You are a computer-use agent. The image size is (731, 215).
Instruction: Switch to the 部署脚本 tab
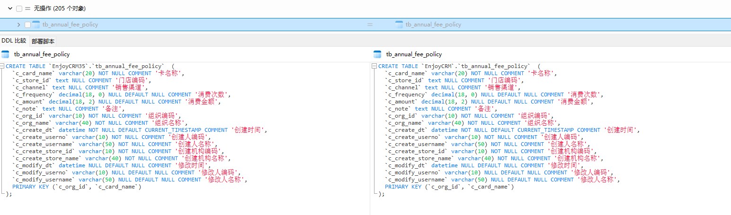(43, 41)
